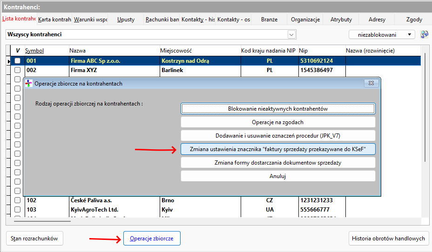The height and width of the screenshot is (252, 432).
Task: Open the Zgody tab
Action: [x=414, y=20]
